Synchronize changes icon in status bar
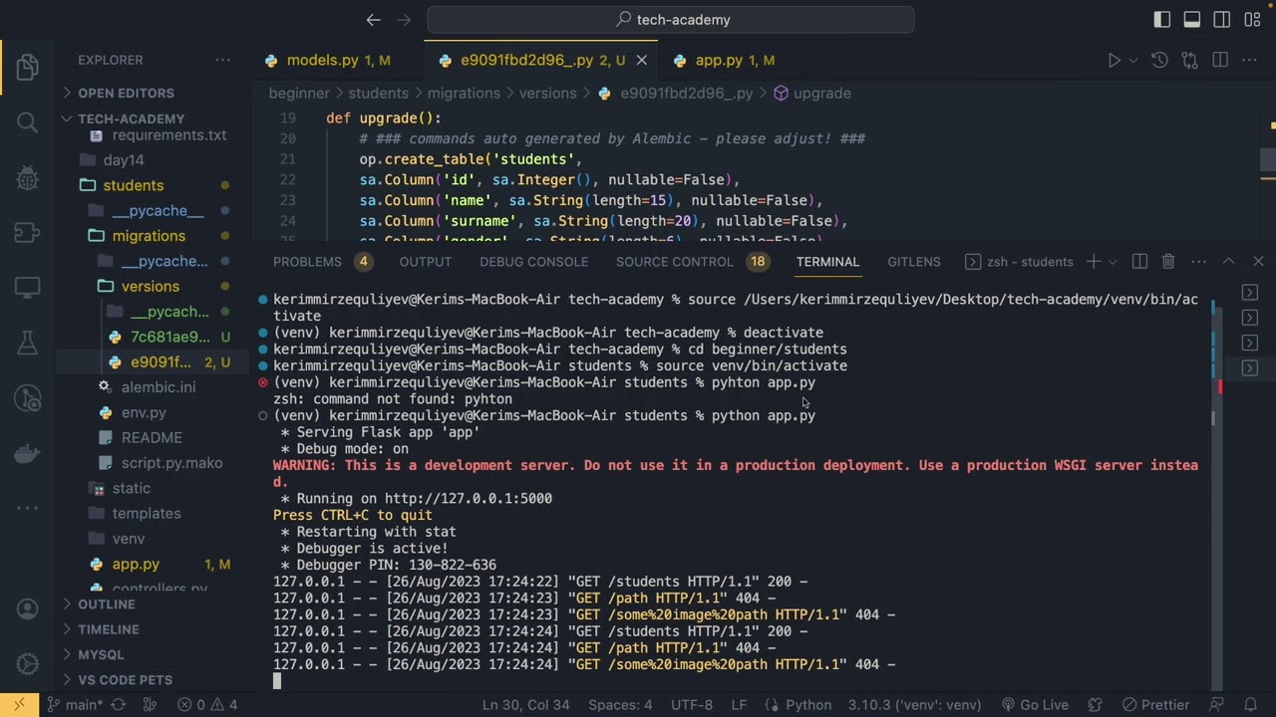Viewport: 1276px width, 717px height. (119, 704)
